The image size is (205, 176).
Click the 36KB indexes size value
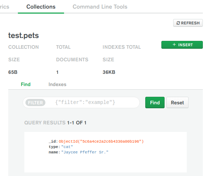pos(109,72)
